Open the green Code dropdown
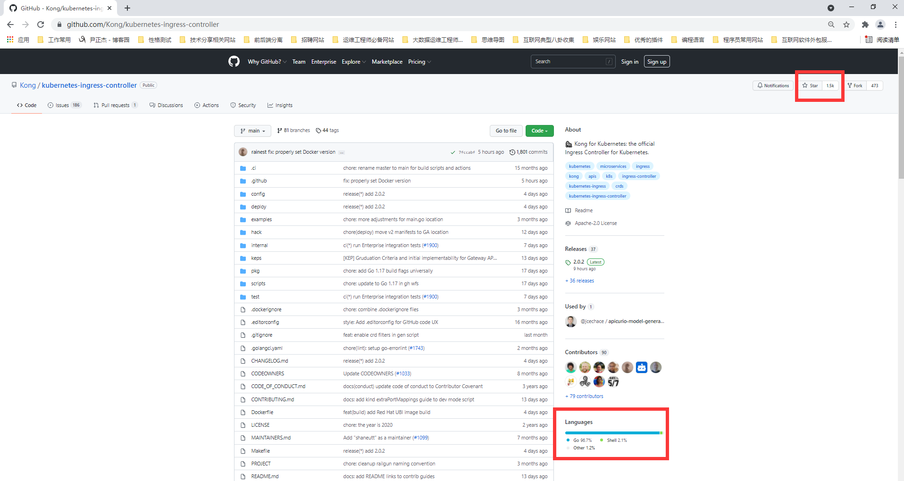This screenshot has width=904, height=481. 539,131
